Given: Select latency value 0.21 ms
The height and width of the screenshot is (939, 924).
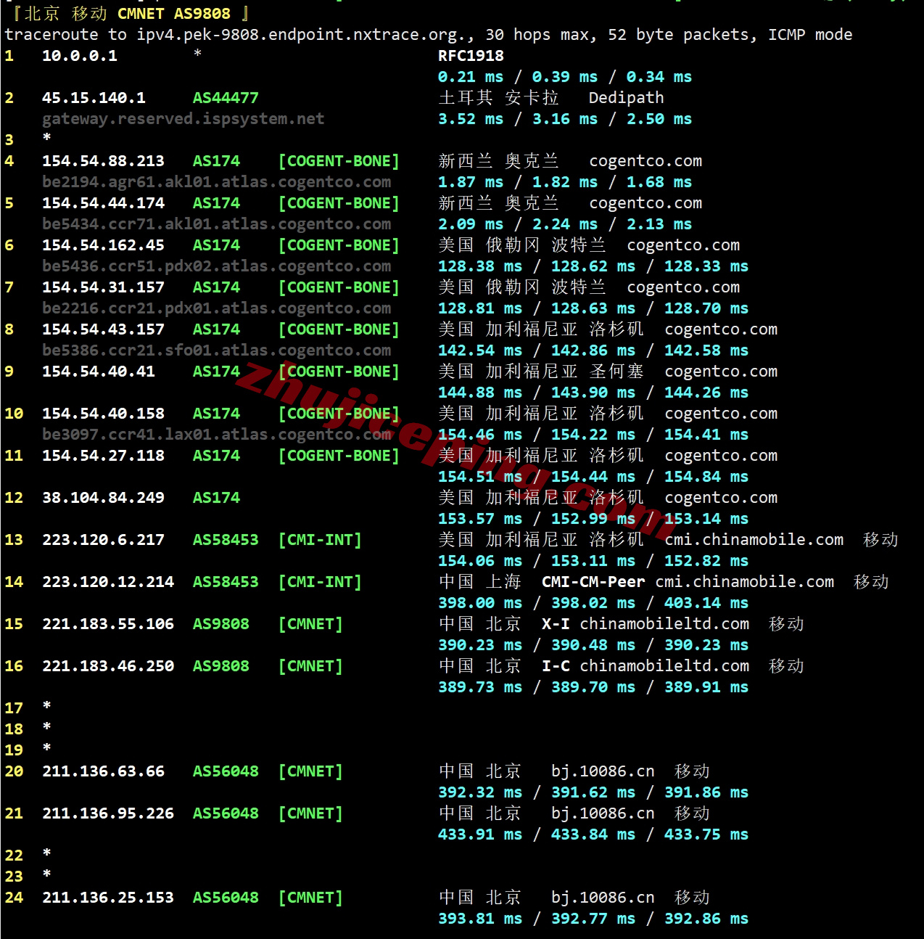Looking at the screenshot, I should pos(471,77).
